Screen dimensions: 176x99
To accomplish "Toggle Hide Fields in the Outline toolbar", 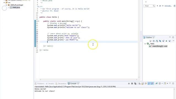I will pos(160,41).
